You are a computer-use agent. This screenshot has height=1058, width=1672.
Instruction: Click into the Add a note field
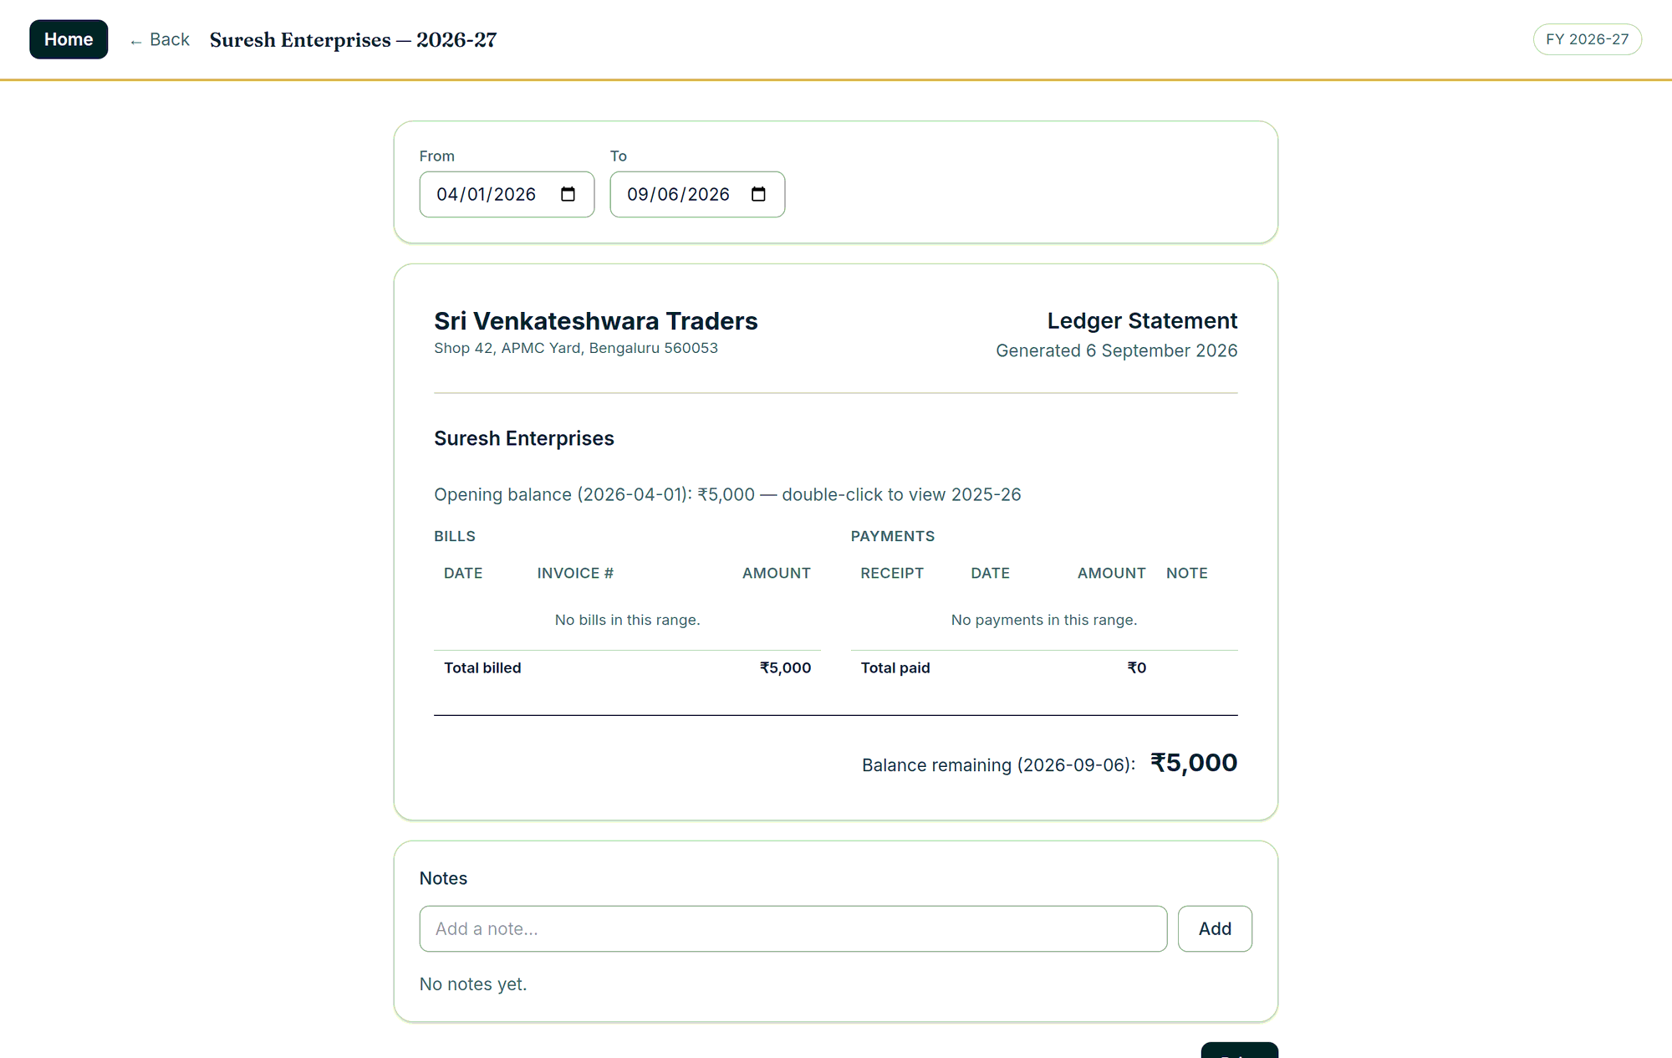[x=793, y=928]
